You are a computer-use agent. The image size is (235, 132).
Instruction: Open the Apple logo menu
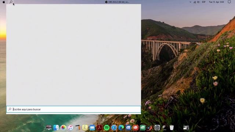click(x=4, y=2)
